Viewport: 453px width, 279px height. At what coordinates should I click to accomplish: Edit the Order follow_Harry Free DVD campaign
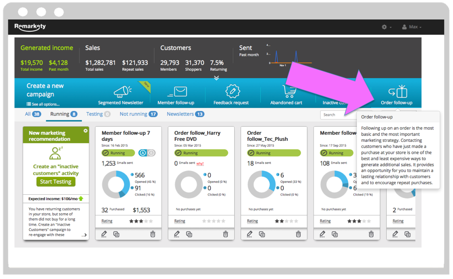click(177, 234)
